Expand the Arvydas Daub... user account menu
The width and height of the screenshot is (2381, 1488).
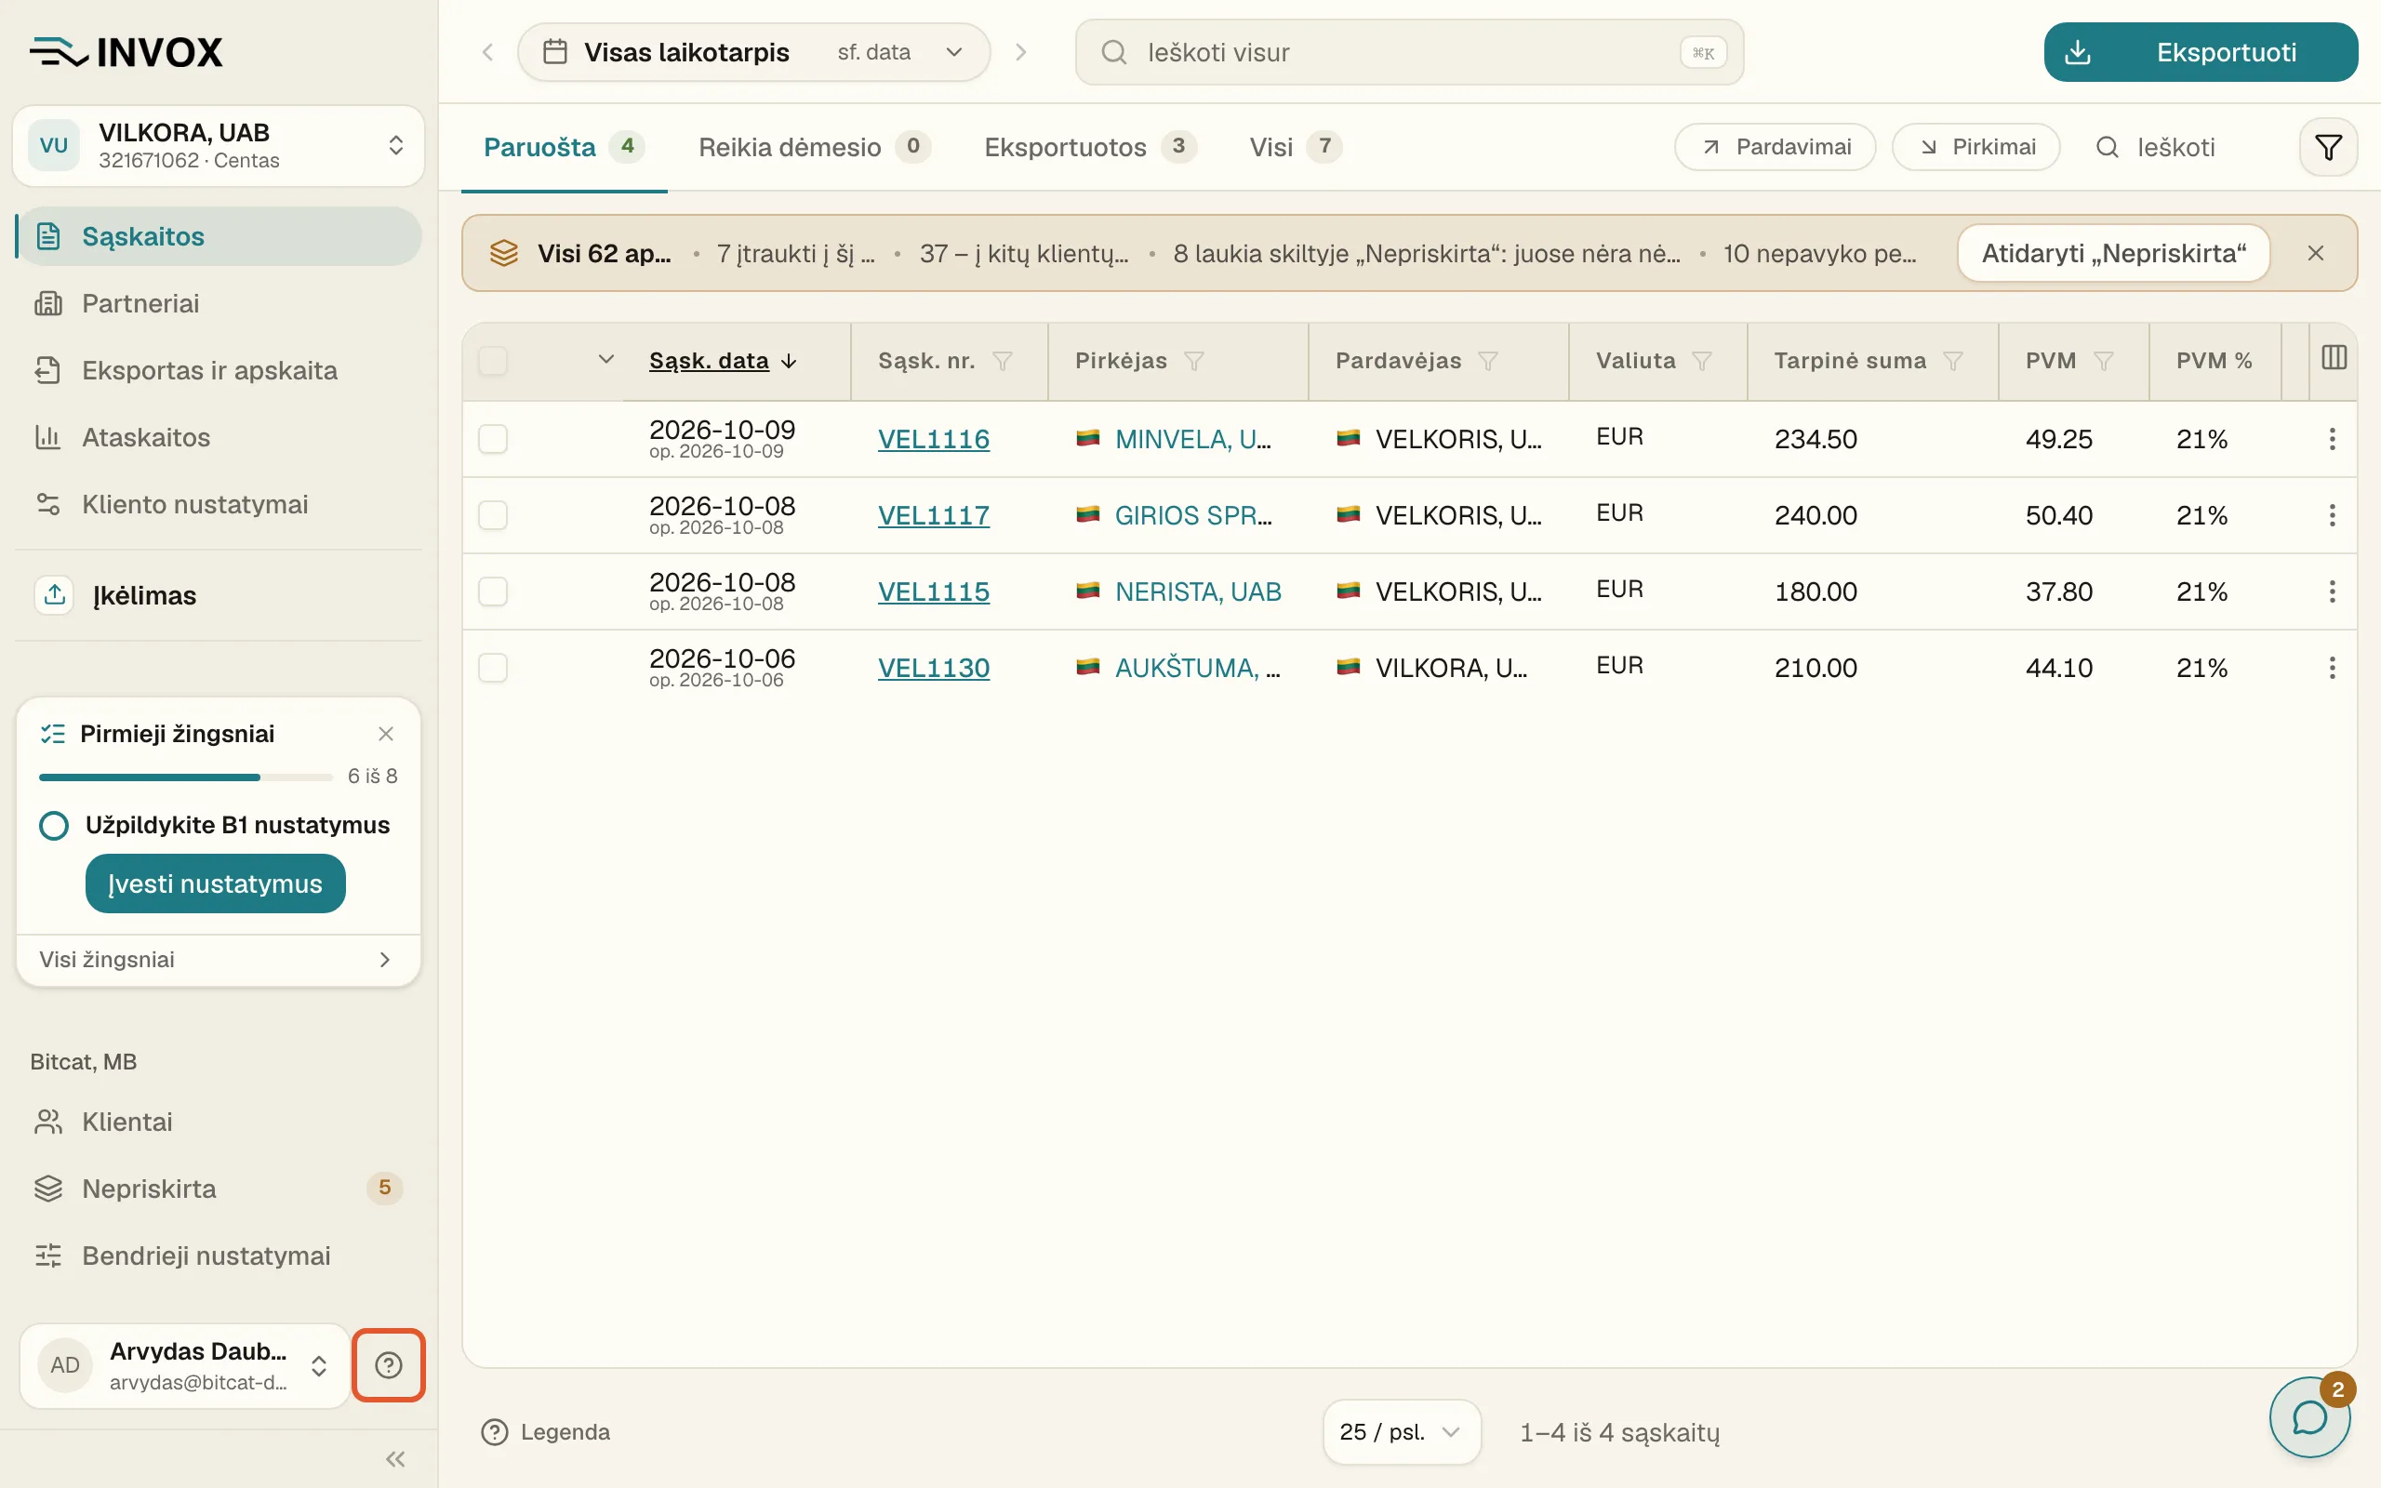(185, 1365)
